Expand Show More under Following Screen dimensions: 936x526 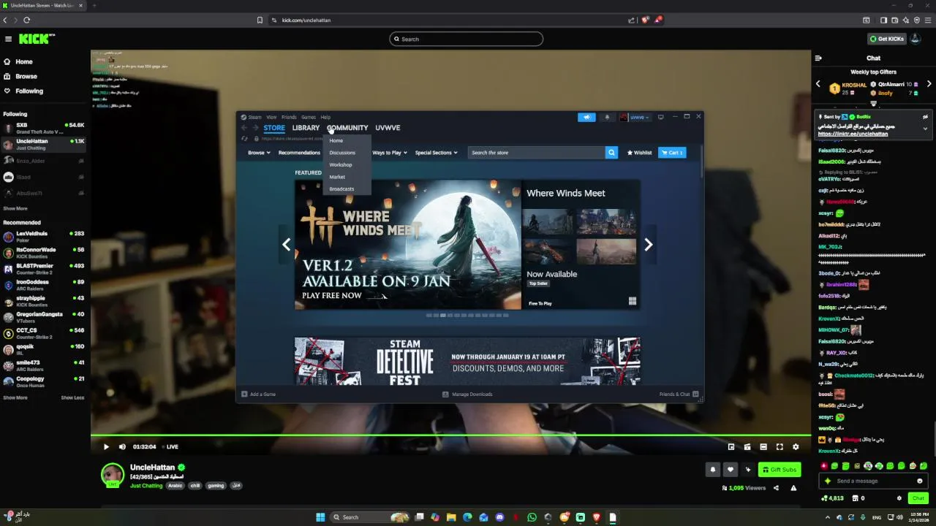[x=15, y=208]
